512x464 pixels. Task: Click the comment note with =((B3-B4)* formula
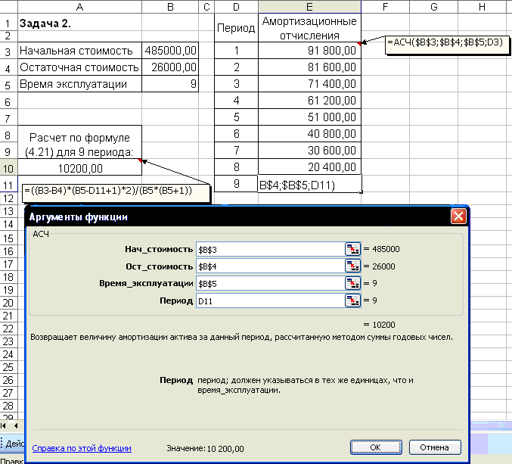(116, 194)
